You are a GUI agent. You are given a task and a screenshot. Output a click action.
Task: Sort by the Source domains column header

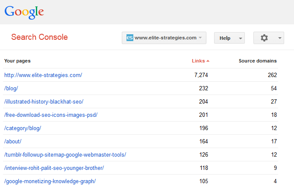tap(257, 61)
